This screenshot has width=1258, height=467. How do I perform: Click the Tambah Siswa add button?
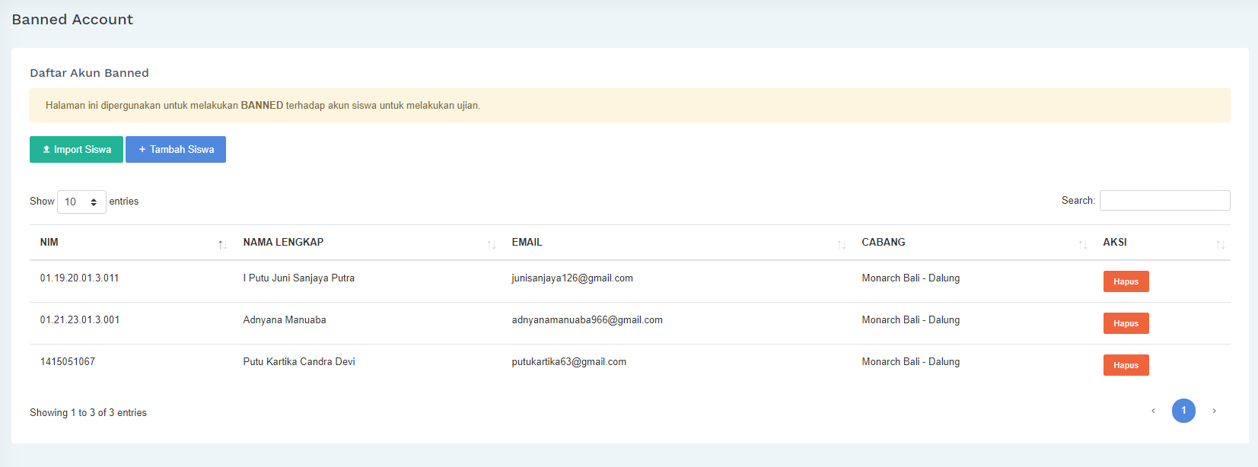click(x=176, y=150)
